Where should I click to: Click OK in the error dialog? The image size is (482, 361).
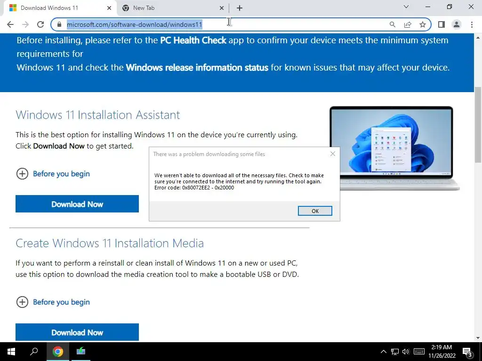[x=315, y=211]
